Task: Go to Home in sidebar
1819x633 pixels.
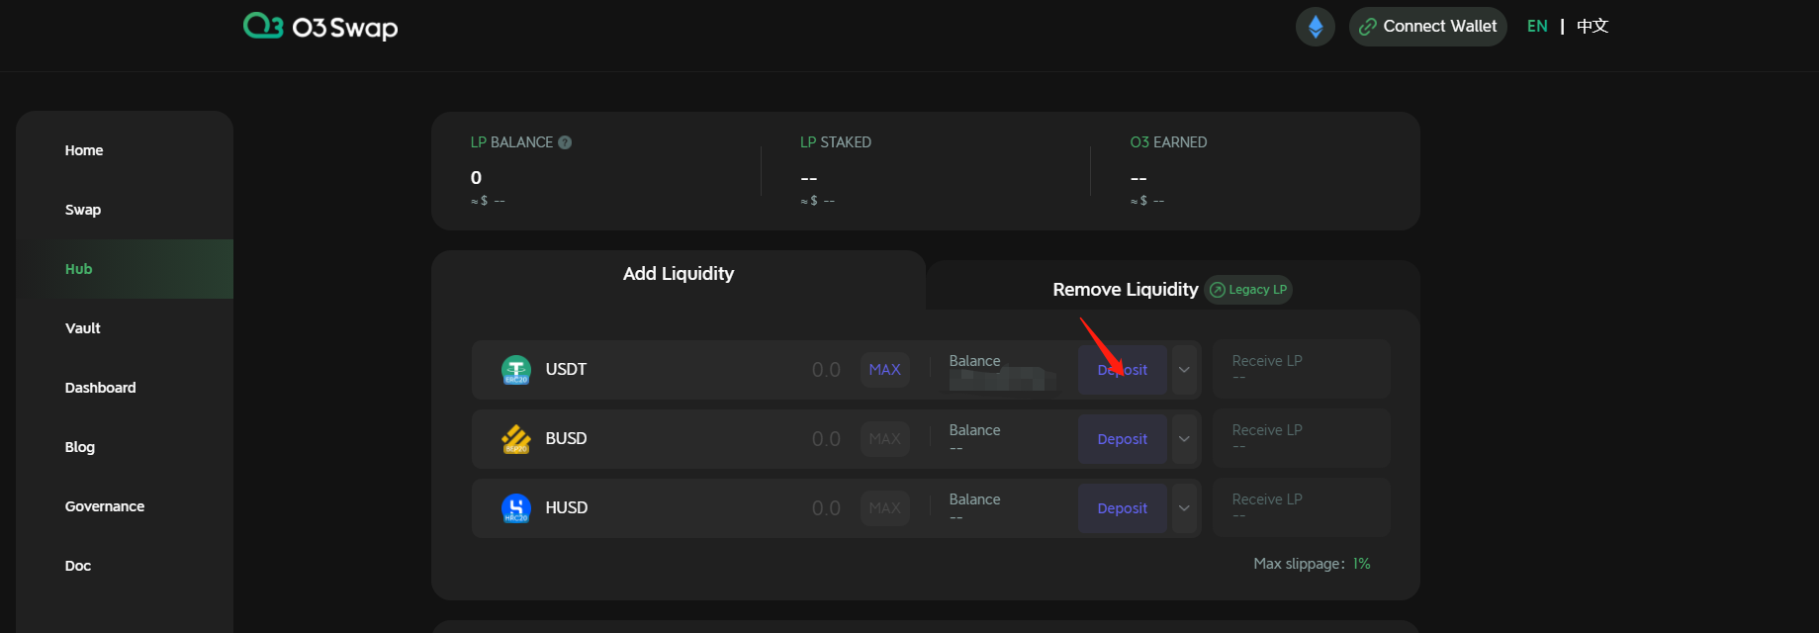Action: (84, 150)
